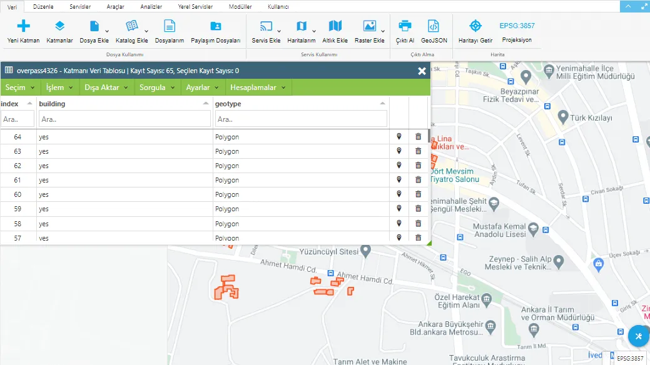The image size is (650, 365).
Task: Switch to the Analizler tab
Action: pyautogui.click(x=151, y=7)
